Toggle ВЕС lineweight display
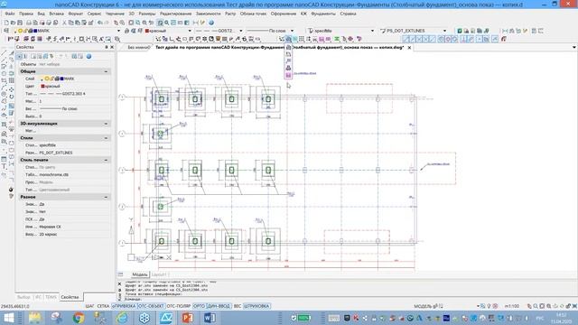Viewport: 578px width, 325px height. 238,306
